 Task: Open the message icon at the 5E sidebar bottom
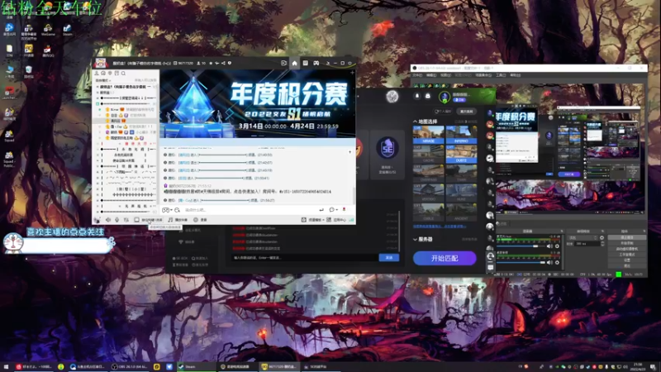click(490, 267)
